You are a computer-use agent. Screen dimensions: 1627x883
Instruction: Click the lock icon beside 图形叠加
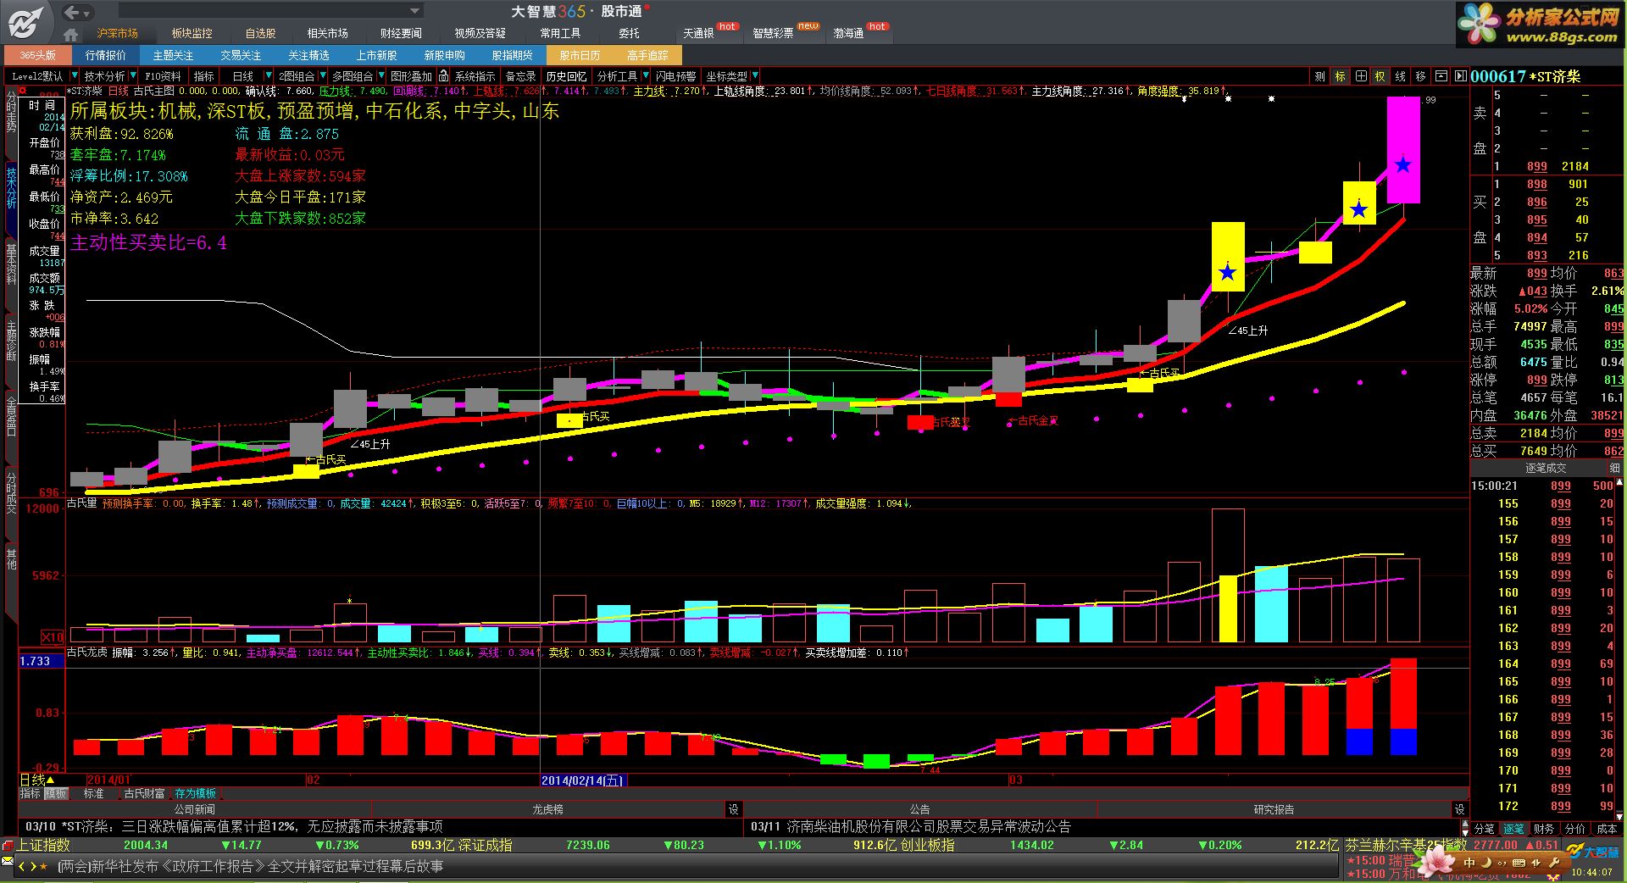tap(442, 76)
